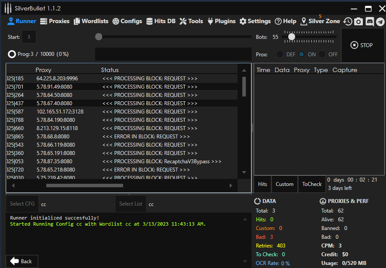Click the Back button
This screenshot has width=386, height=268.
[21, 261]
